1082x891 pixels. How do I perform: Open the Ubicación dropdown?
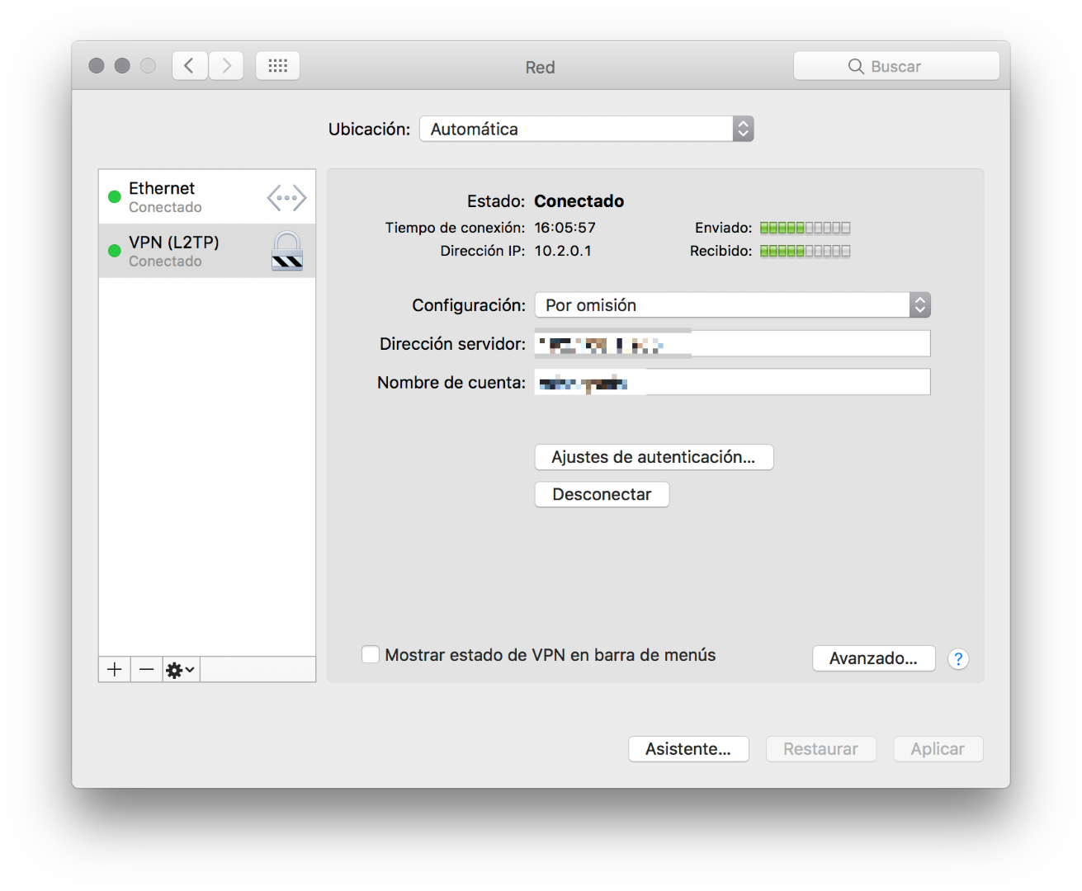tap(587, 129)
